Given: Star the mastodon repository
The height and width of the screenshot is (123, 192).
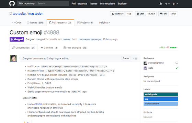Looking at the screenshot, I should pos(140,14).
